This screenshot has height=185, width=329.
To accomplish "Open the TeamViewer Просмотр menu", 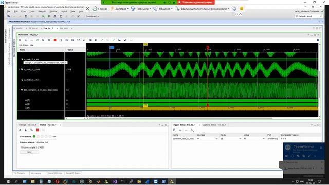I will point(140,9).
